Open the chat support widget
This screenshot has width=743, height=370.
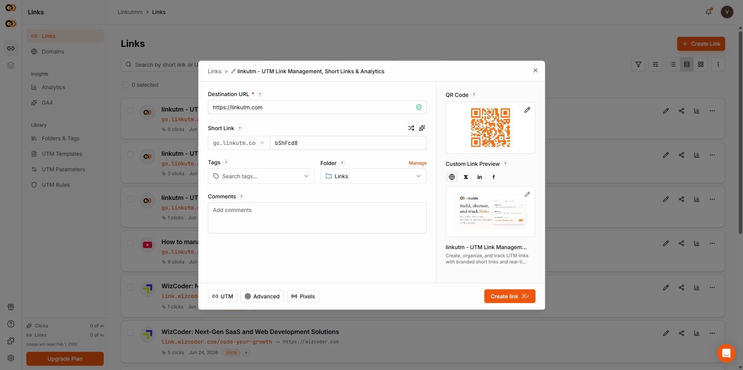click(x=726, y=353)
